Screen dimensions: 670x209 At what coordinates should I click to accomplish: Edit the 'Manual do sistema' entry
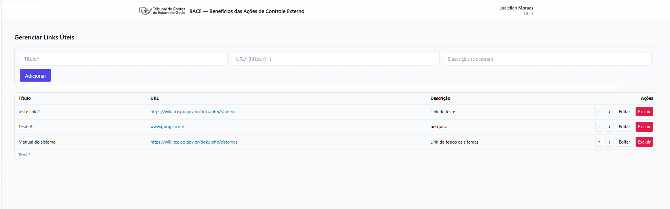pyautogui.click(x=625, y=142)
